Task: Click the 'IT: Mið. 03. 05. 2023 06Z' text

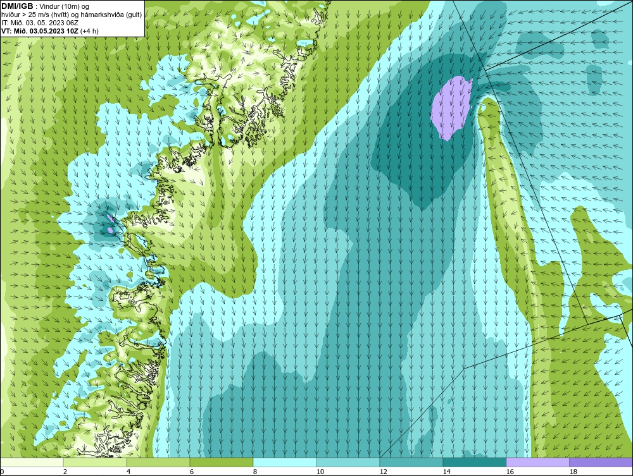Action: [40, 23]
